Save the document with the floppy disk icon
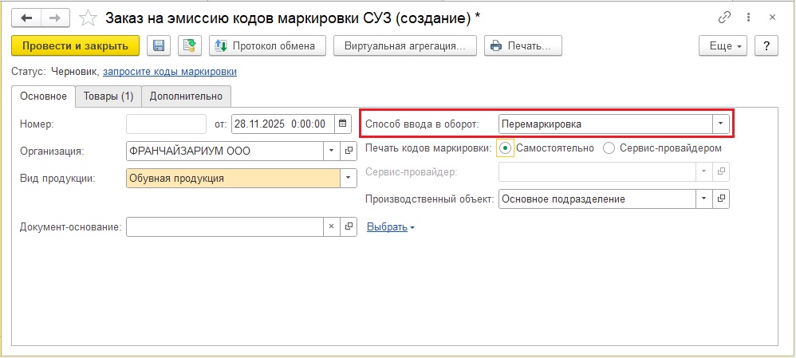This screenshot has height=358, width=796. coord(158,45)
